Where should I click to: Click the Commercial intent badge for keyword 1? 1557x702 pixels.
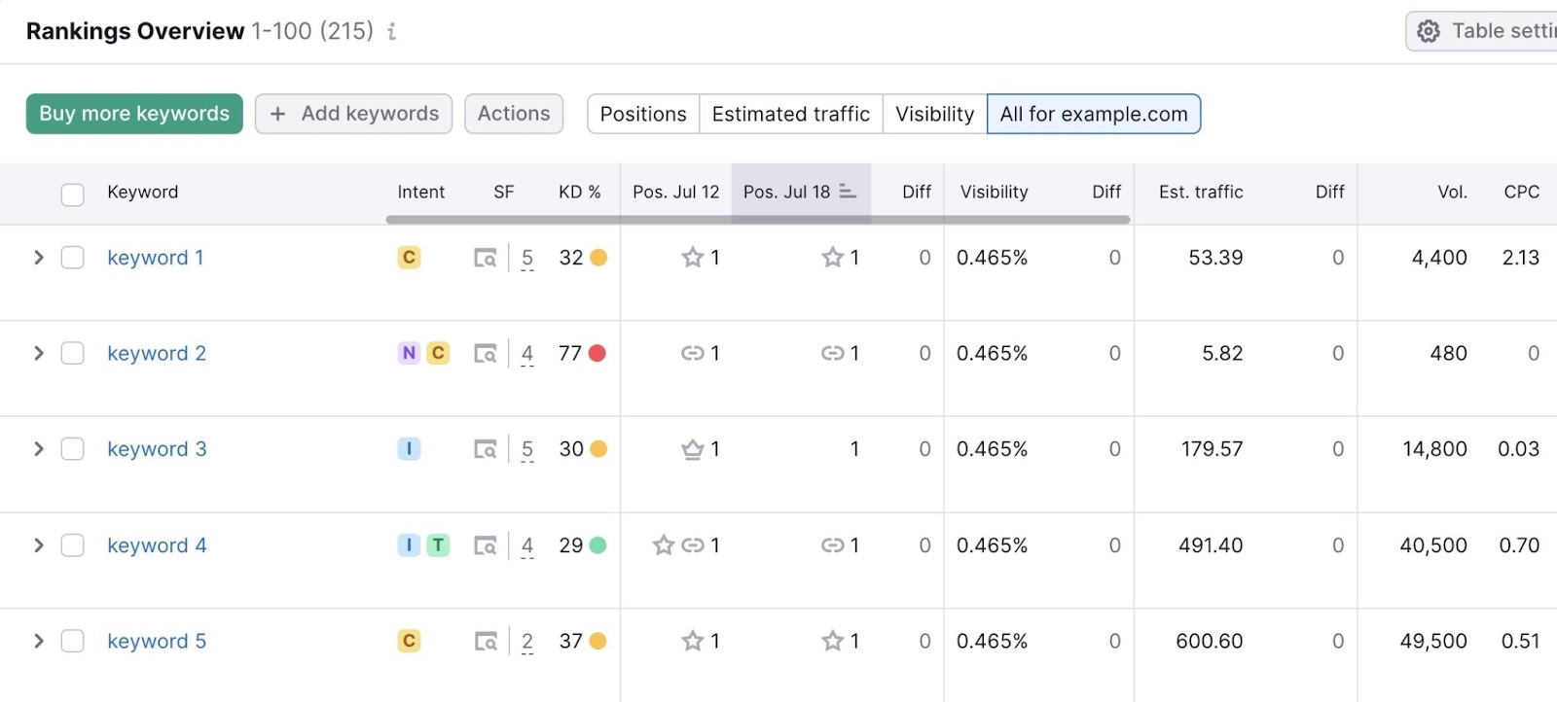(409, 258)
